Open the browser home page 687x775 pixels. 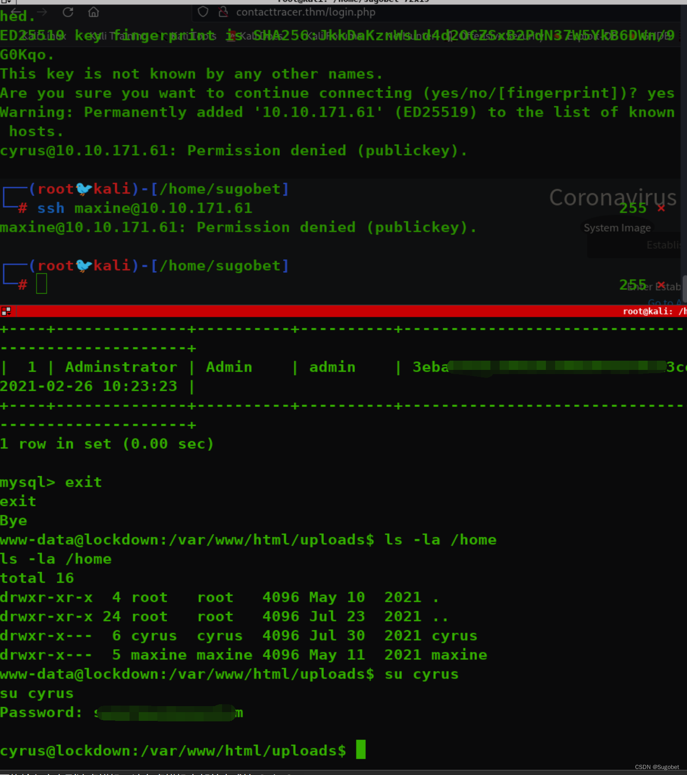coord(93,12)
